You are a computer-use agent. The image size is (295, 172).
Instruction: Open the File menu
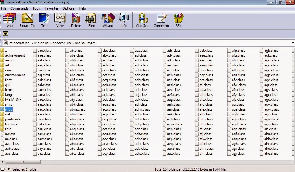tap(4, 8)
